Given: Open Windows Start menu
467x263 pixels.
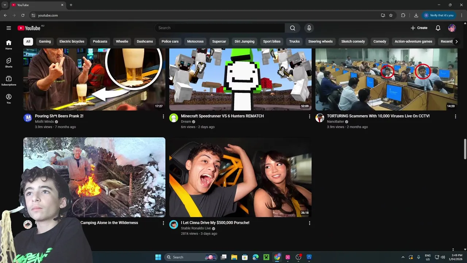Looking at the screenshot, I should [158, 257].
